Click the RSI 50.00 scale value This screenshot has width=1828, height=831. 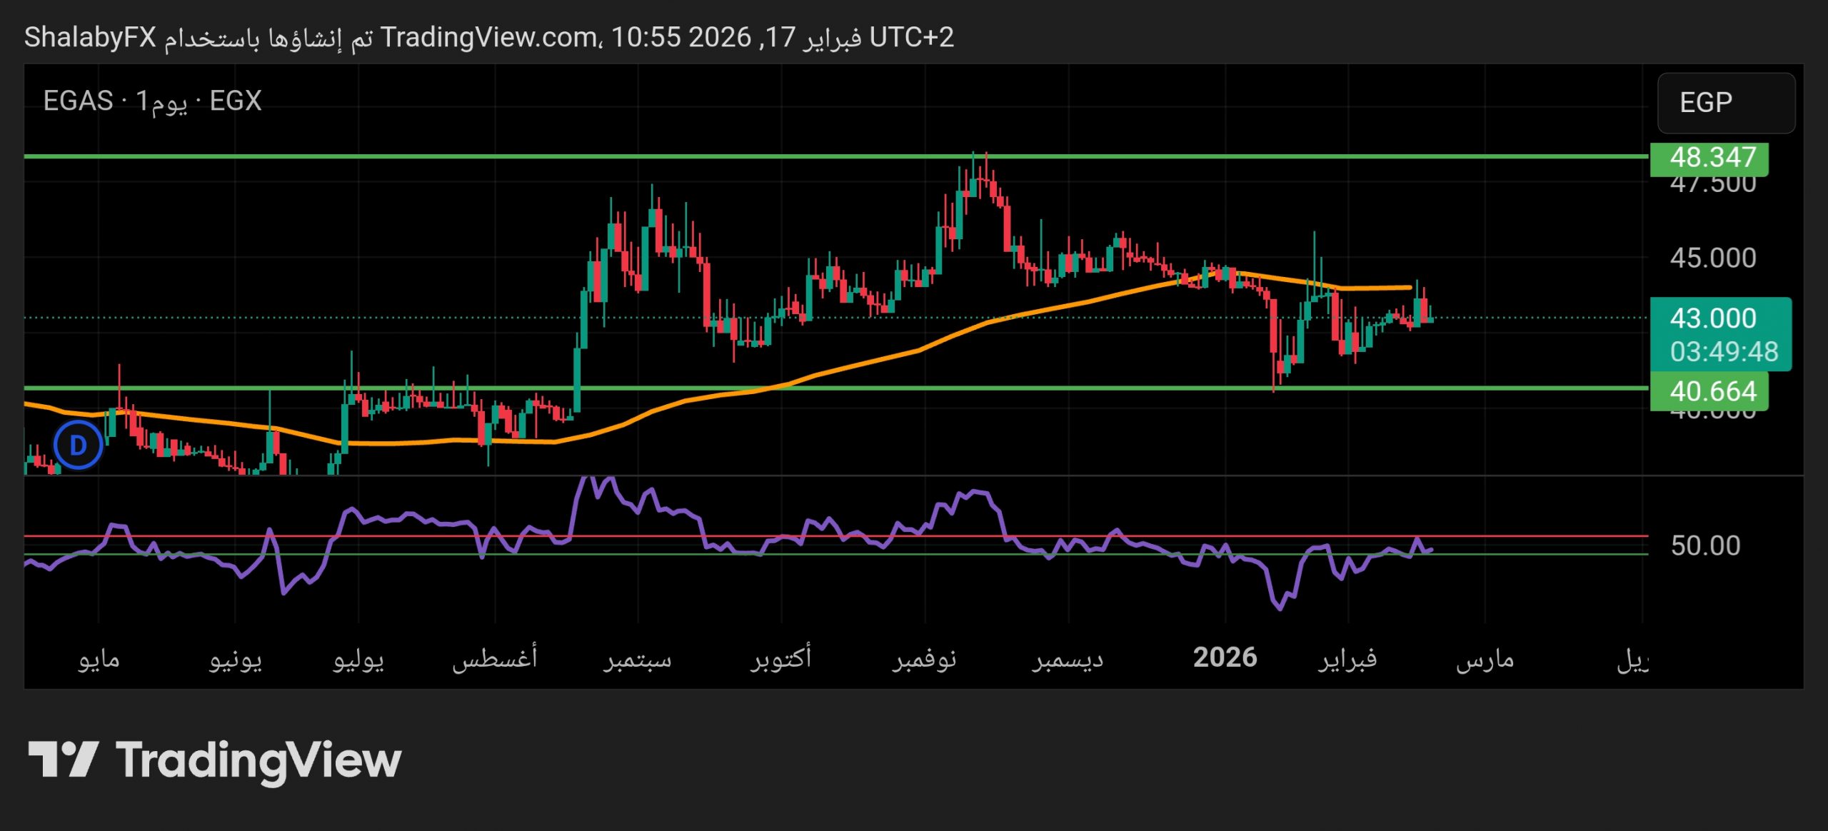coord(1705,546)
